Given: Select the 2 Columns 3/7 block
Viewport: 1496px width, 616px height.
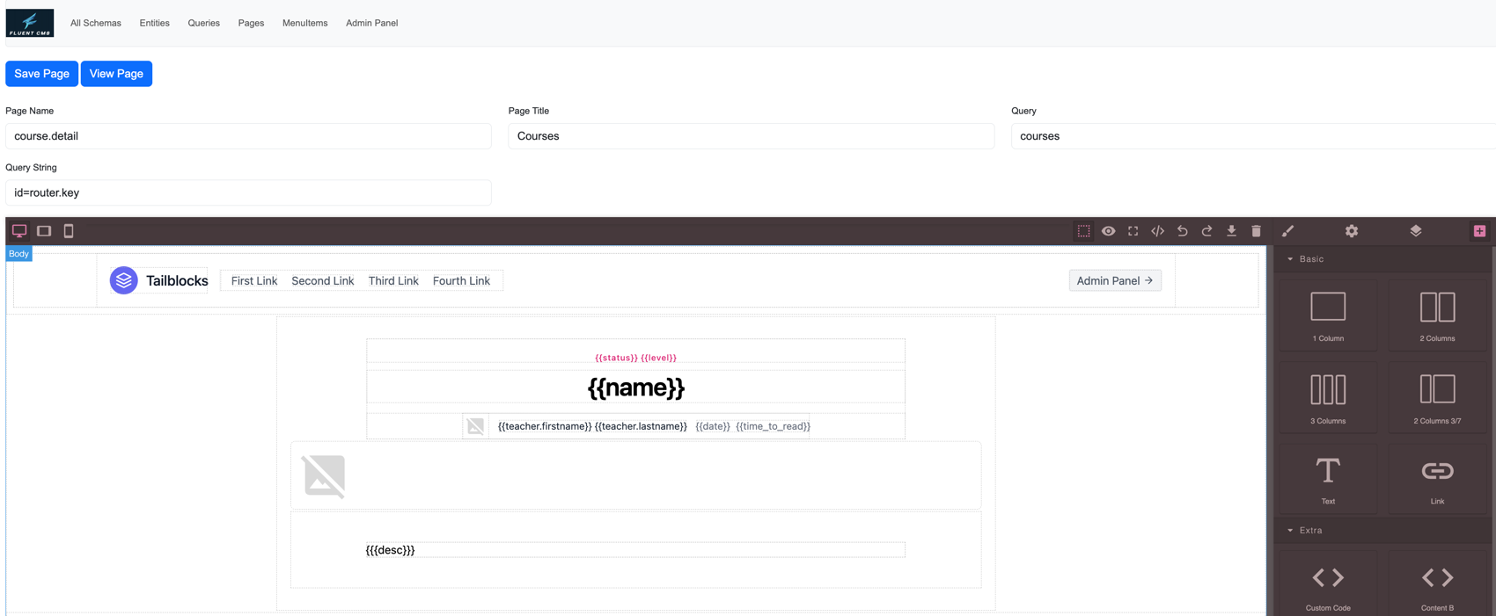Looking at the screenshot, I should [x=1437, y=396].
